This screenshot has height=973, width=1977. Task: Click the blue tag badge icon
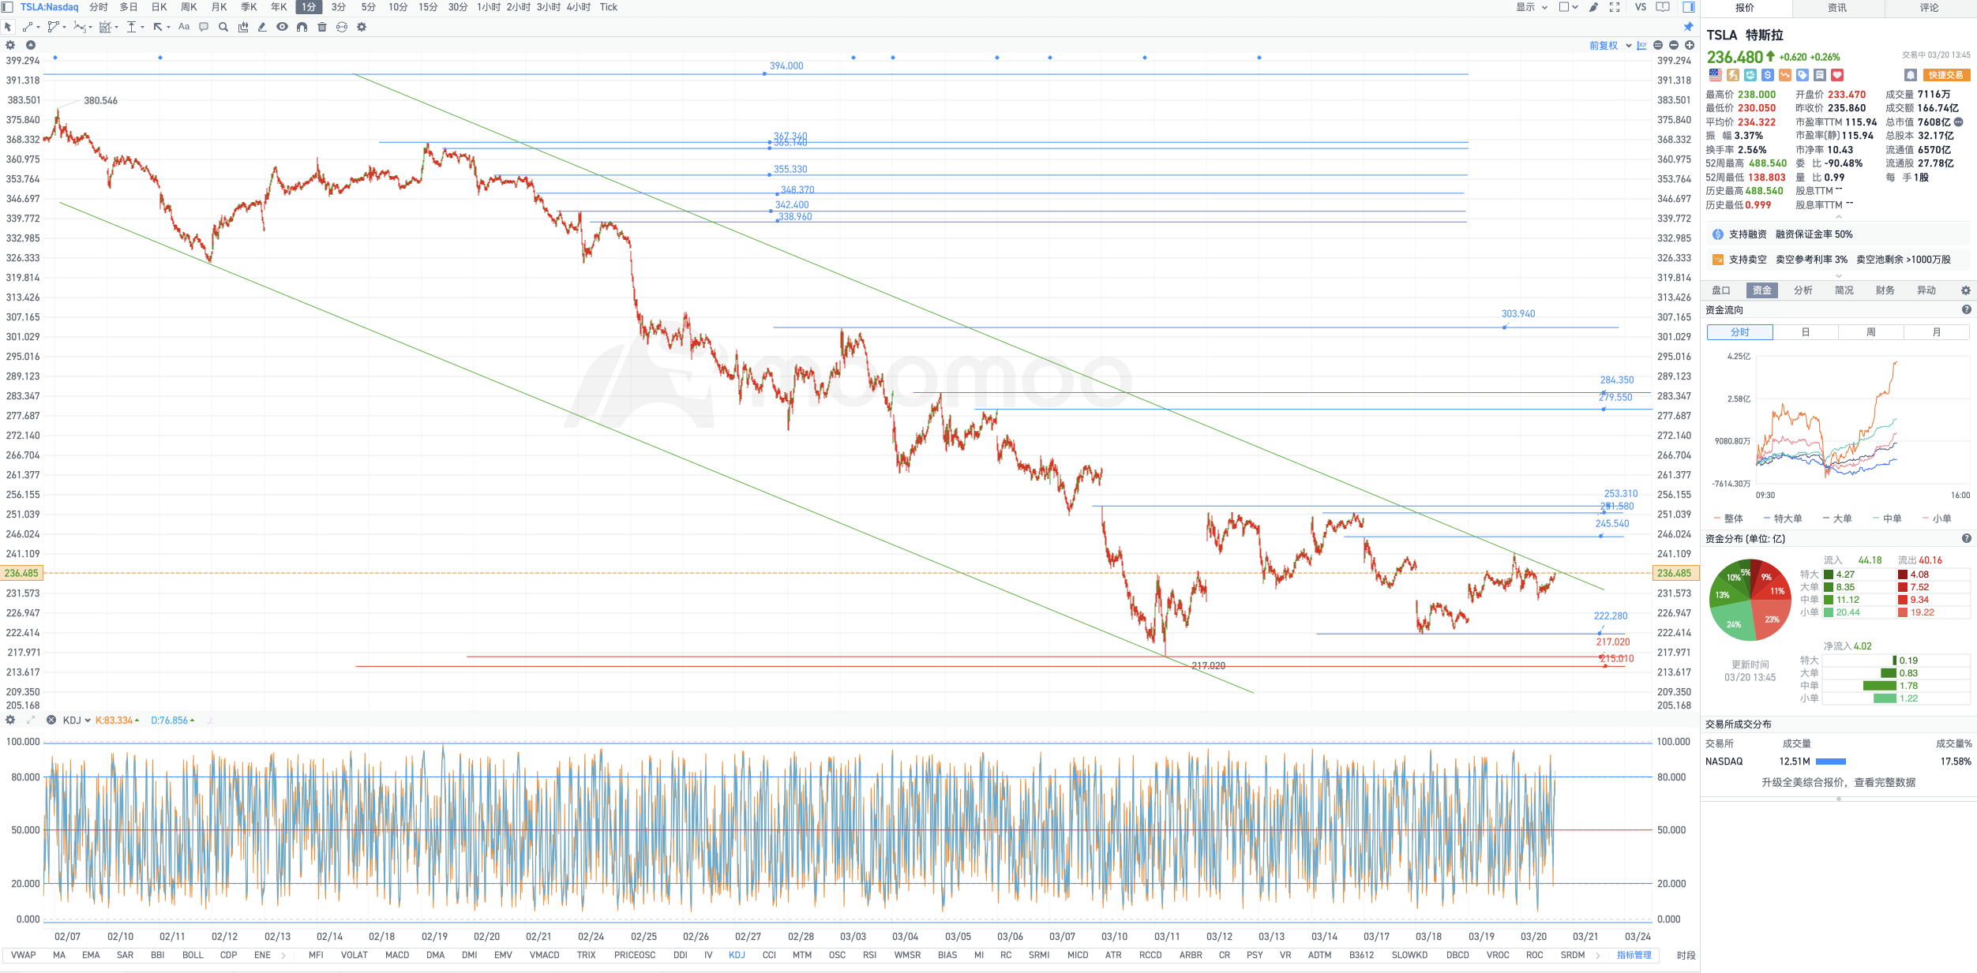tap(1803, 75)
